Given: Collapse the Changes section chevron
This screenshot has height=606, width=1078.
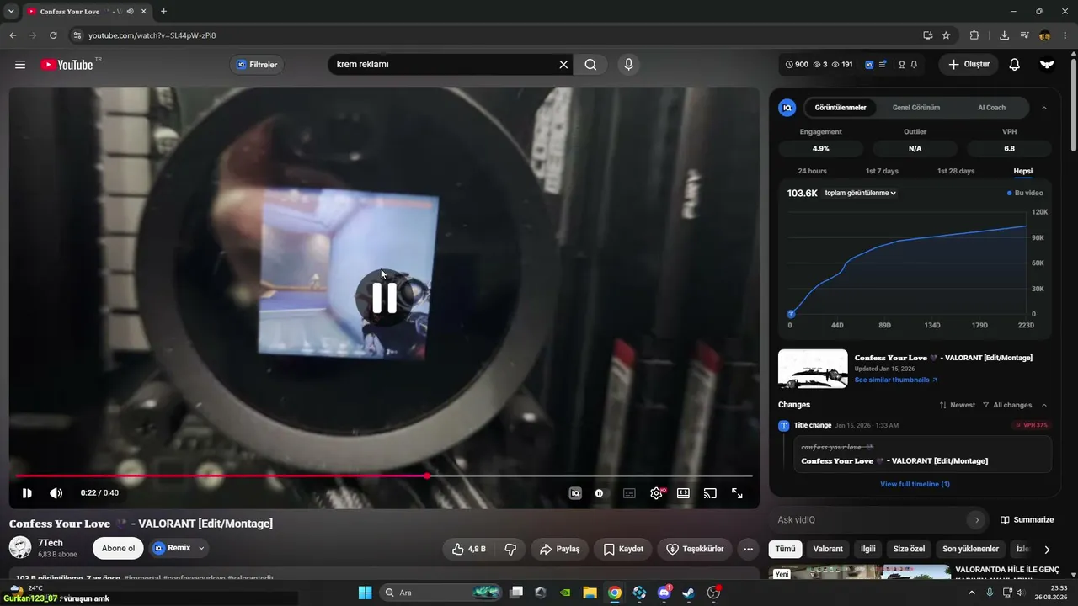Looking at the screenshot, I should click(1044, 405).
